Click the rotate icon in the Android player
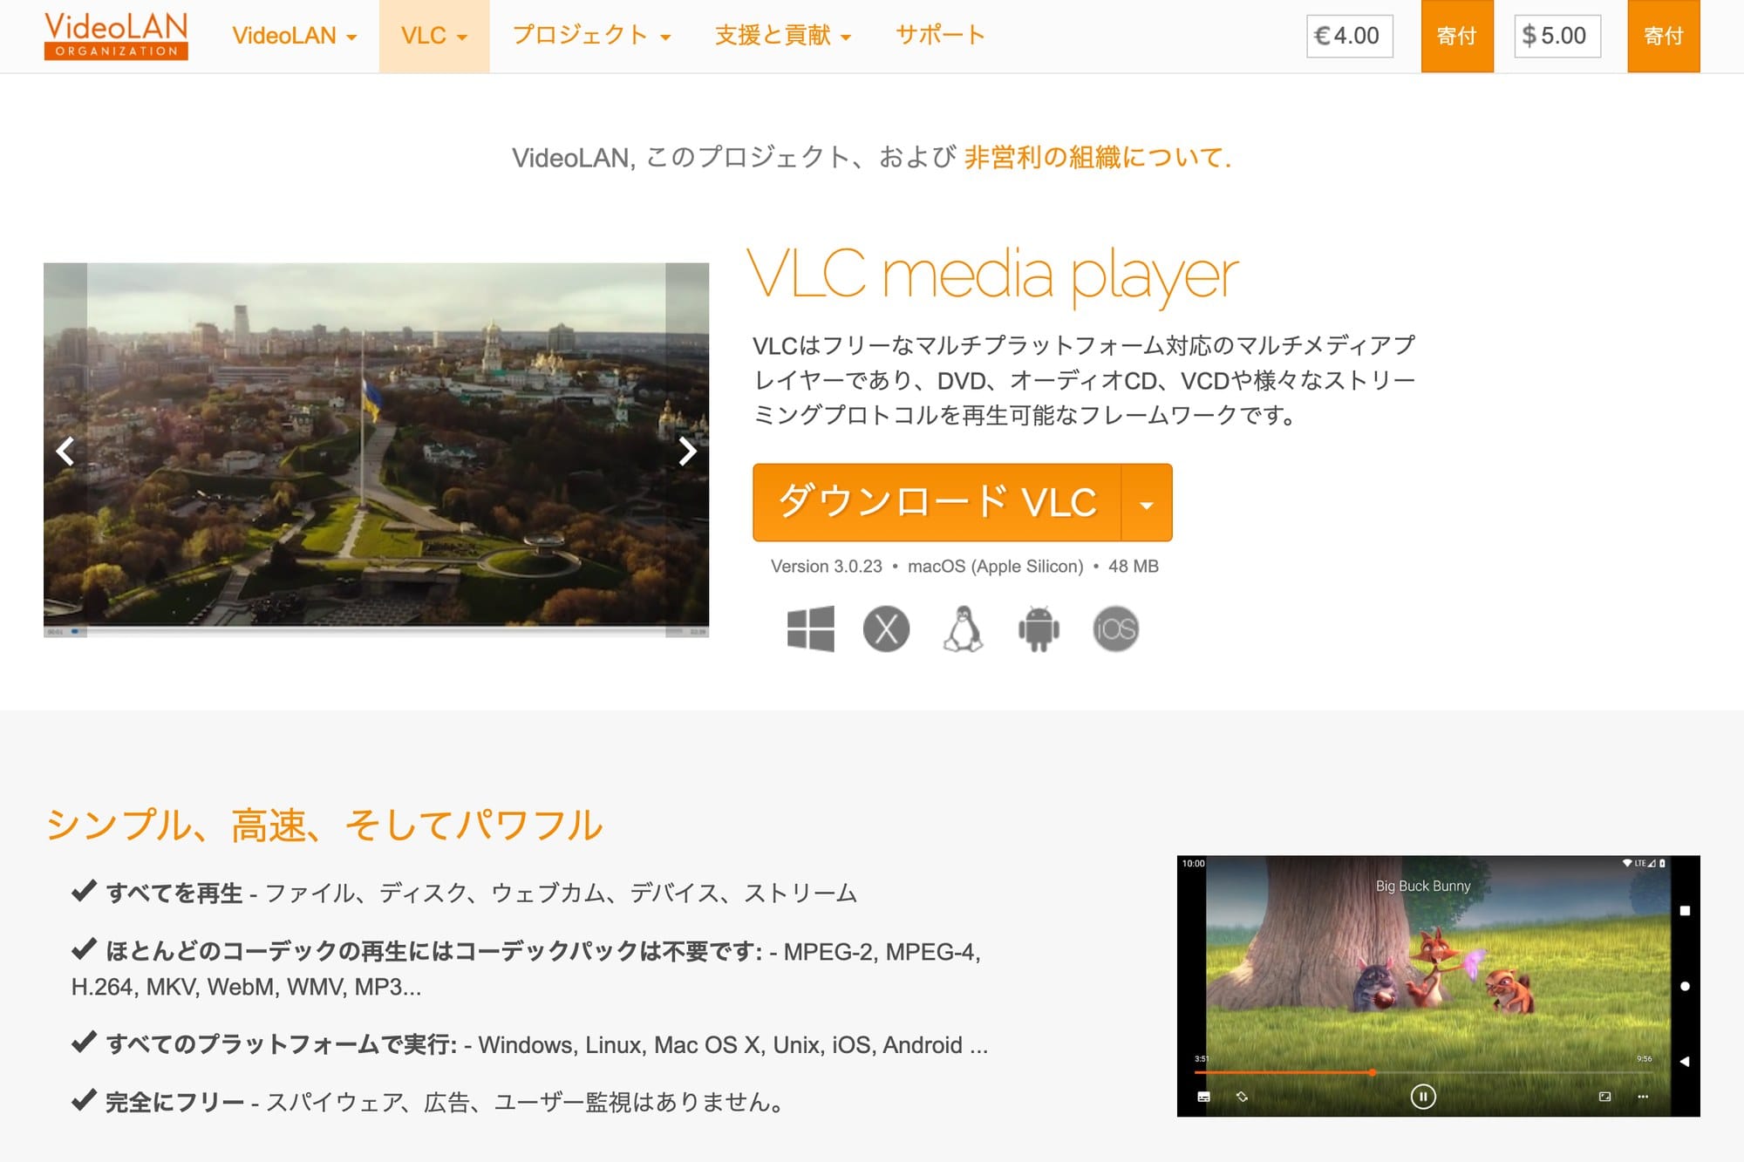The width and height of the screenshot is (1744, 1162). tap(1242, 1097)
